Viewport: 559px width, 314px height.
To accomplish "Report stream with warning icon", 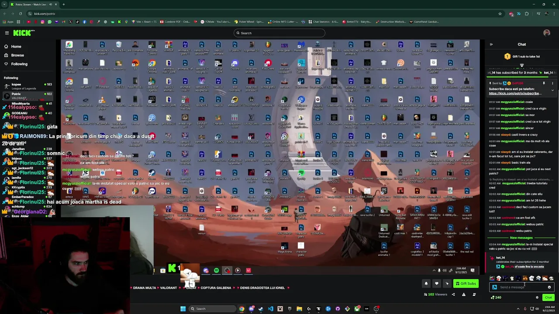I will click(463, 294).
